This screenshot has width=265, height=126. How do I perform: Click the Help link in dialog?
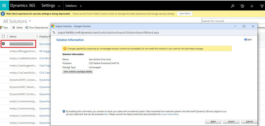point(249,40)
